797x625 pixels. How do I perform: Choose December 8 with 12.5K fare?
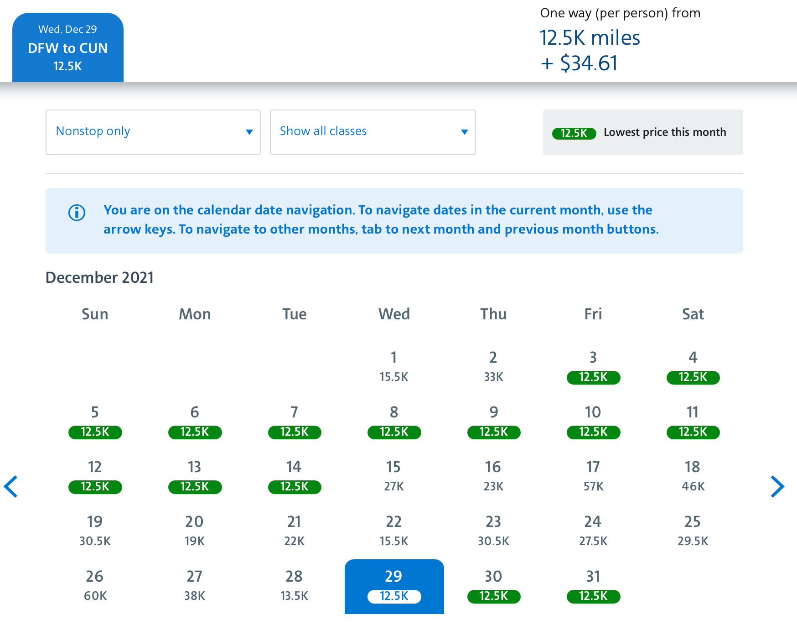[x=394, y=422]
